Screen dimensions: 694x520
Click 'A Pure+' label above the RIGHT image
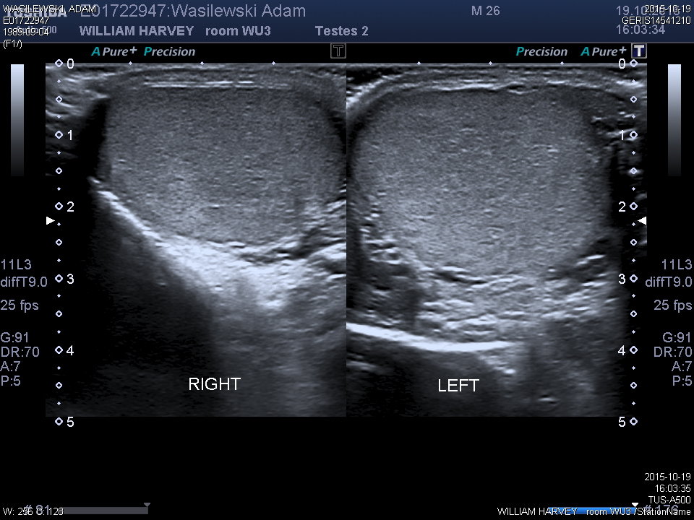click(x=114, y=51)
